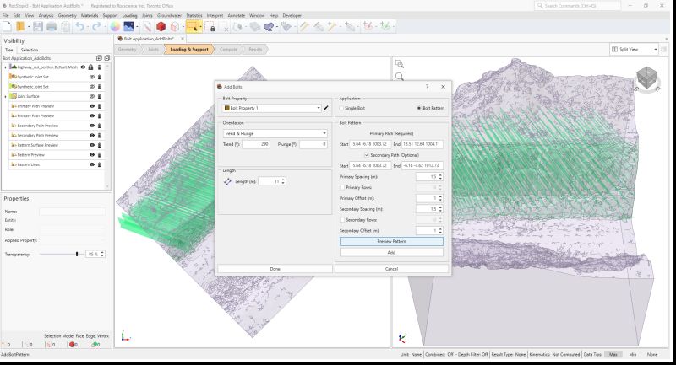This screenshot has height=365, width=676.
Task: Click the New file icon in toolbar
Action: click(7, 27)
